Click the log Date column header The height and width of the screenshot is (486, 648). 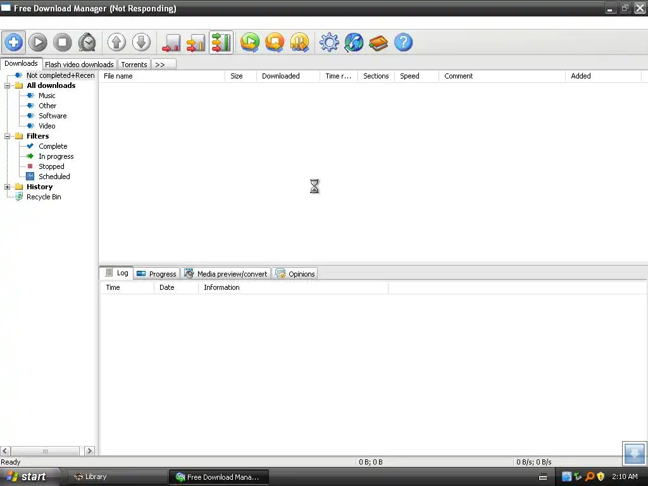(176, 288)
